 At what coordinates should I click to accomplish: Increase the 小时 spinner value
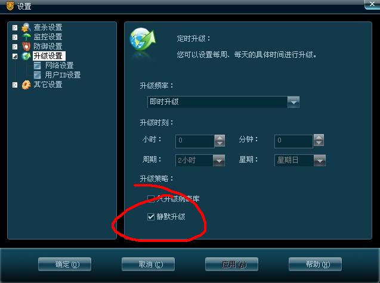click(220, 138)
